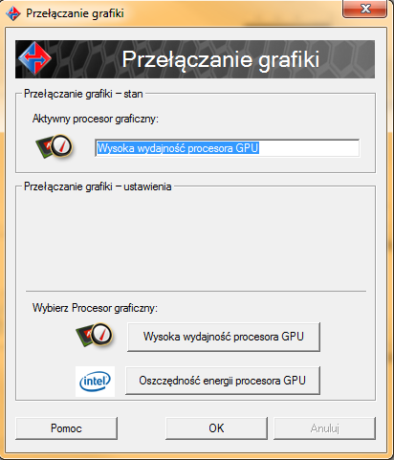This screenshot has width=394, height=460.
Task: Open help with the Pomoc button
Action: 66,428
